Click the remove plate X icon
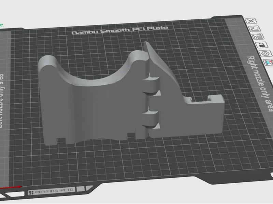This screenshot has height=204, width=273. [x=251, y=21]
